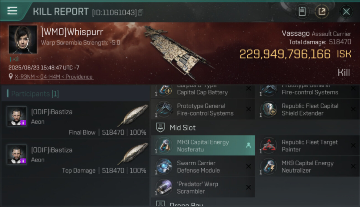Select the Top Damage iBastiza participant row
Image resolution: width=360 pixels, height=207 pixels.
click(75, 158)
